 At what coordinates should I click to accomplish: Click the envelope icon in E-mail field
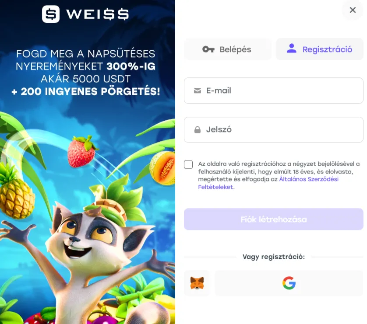coord(198,91)
